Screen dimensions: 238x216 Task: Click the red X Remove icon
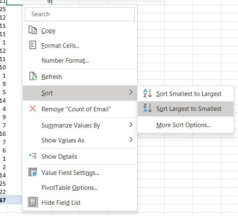[33, 108]
